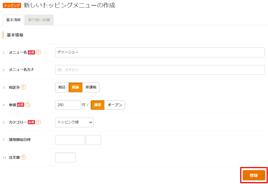Click the 登録 button
Screen dimensions: 268x184
(x=254, y=175)
